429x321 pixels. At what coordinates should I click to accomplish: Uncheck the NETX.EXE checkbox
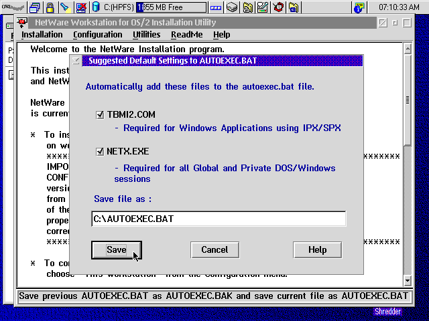point(100,152)
